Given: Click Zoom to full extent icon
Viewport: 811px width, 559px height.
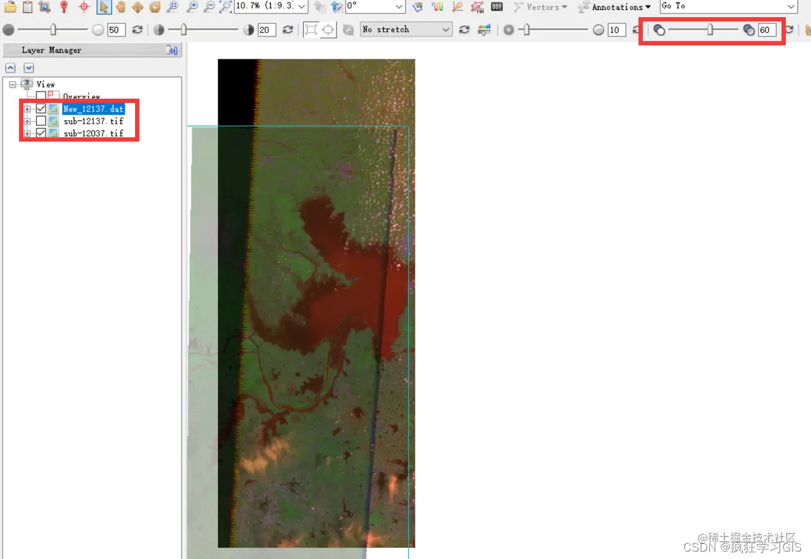Looking at the screenshot, I should coord(226,7).
